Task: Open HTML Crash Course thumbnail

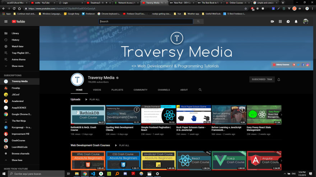Action: [88, 161]
